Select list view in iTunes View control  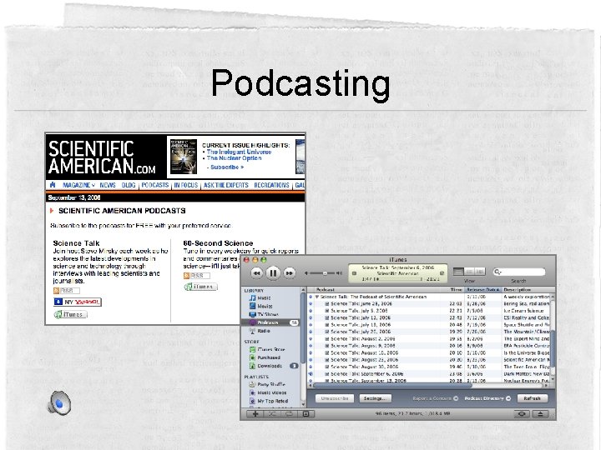pos(458,272)
